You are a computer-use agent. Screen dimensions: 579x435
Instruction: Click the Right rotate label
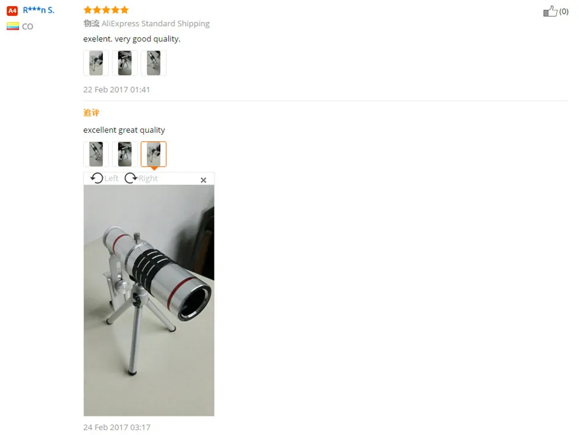(x=148, y=179)
